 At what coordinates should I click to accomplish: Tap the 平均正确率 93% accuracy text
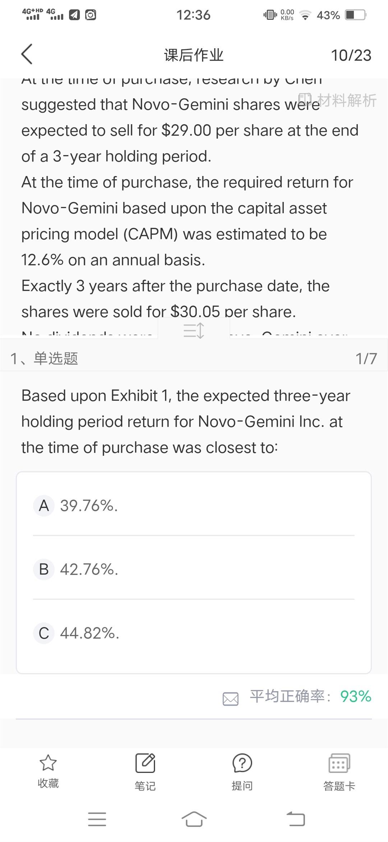[310, 696]
